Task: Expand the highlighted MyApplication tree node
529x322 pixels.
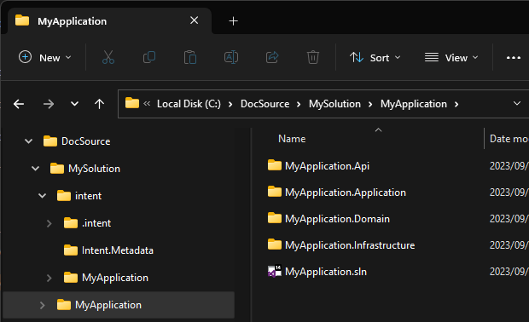Action: [x=42, y=305]
